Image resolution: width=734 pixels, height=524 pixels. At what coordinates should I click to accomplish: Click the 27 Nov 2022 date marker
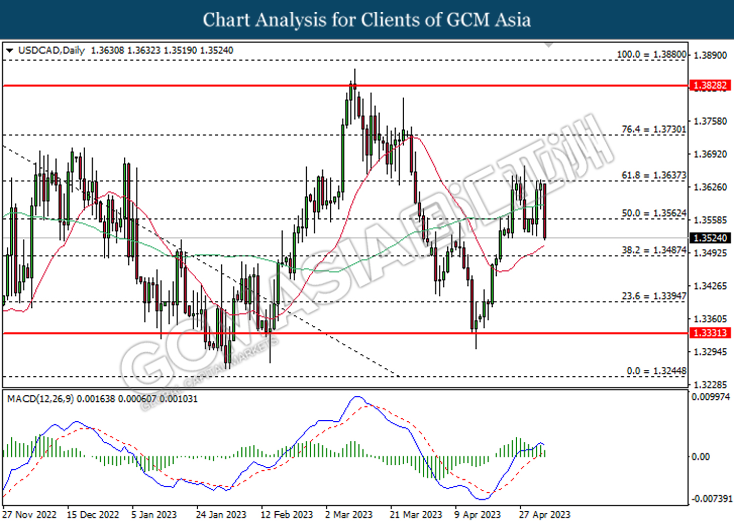click(x=29, y=515)
